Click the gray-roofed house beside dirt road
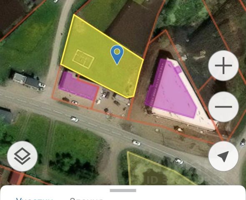The image size is (246, 200). tap(27, 80)
